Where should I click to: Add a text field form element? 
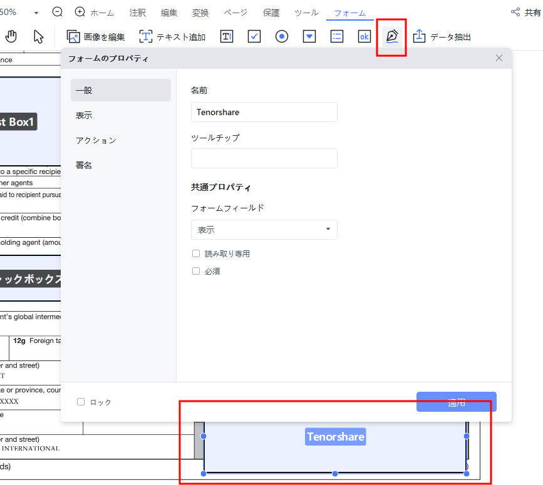pyautogui.click(x=227, y=36)
